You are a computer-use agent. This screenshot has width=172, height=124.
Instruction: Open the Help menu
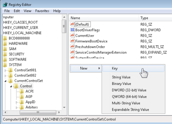click(x=57, y=11)
